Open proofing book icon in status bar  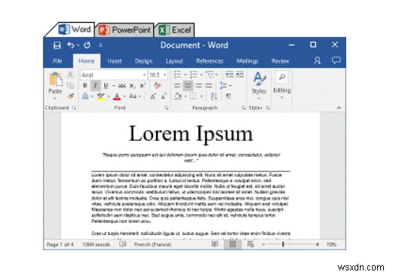(123, 244)
